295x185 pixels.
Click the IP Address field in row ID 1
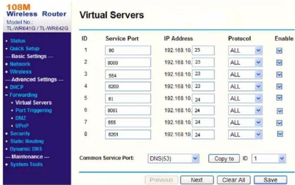(x=203, y=50)
